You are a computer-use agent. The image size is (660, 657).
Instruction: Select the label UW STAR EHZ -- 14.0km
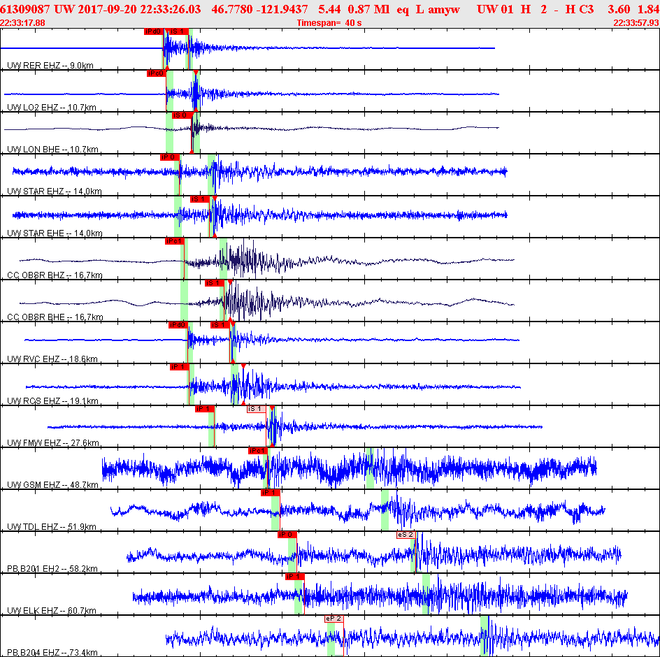[55, 191]
